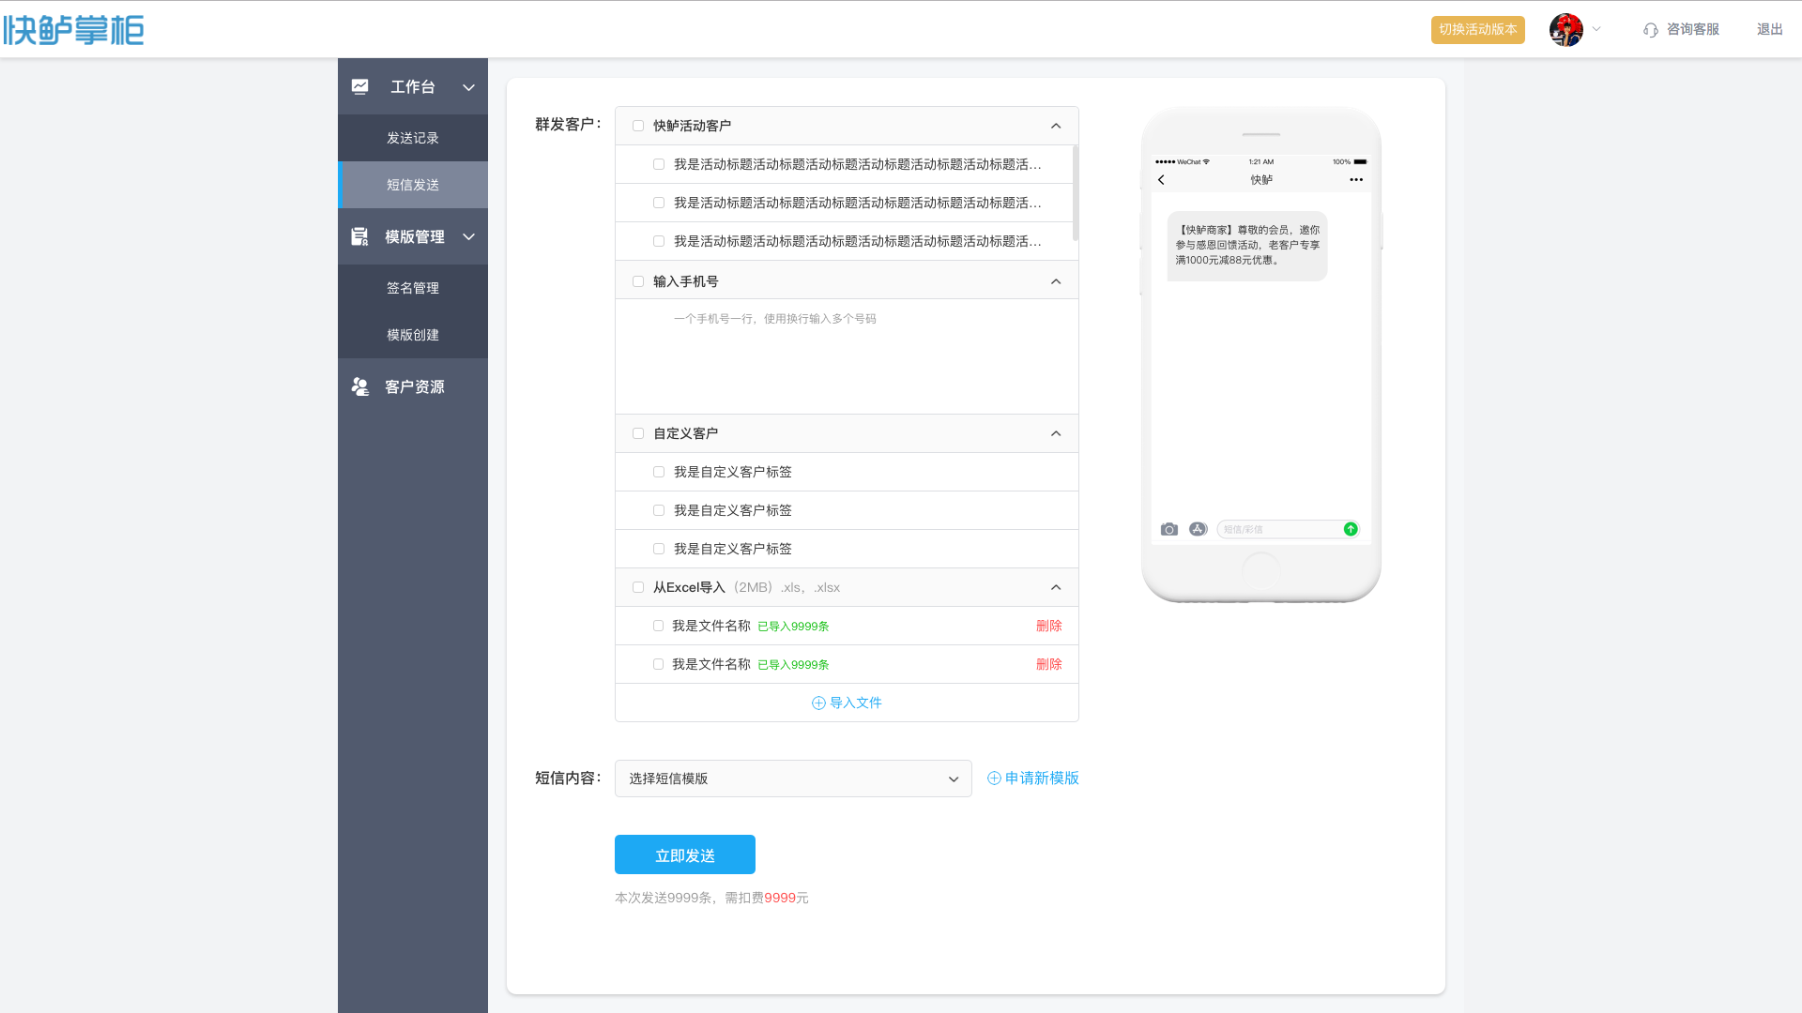Open the dropdown arrow next to avatar
1802x1013 pixels.
coord(1596,29)
